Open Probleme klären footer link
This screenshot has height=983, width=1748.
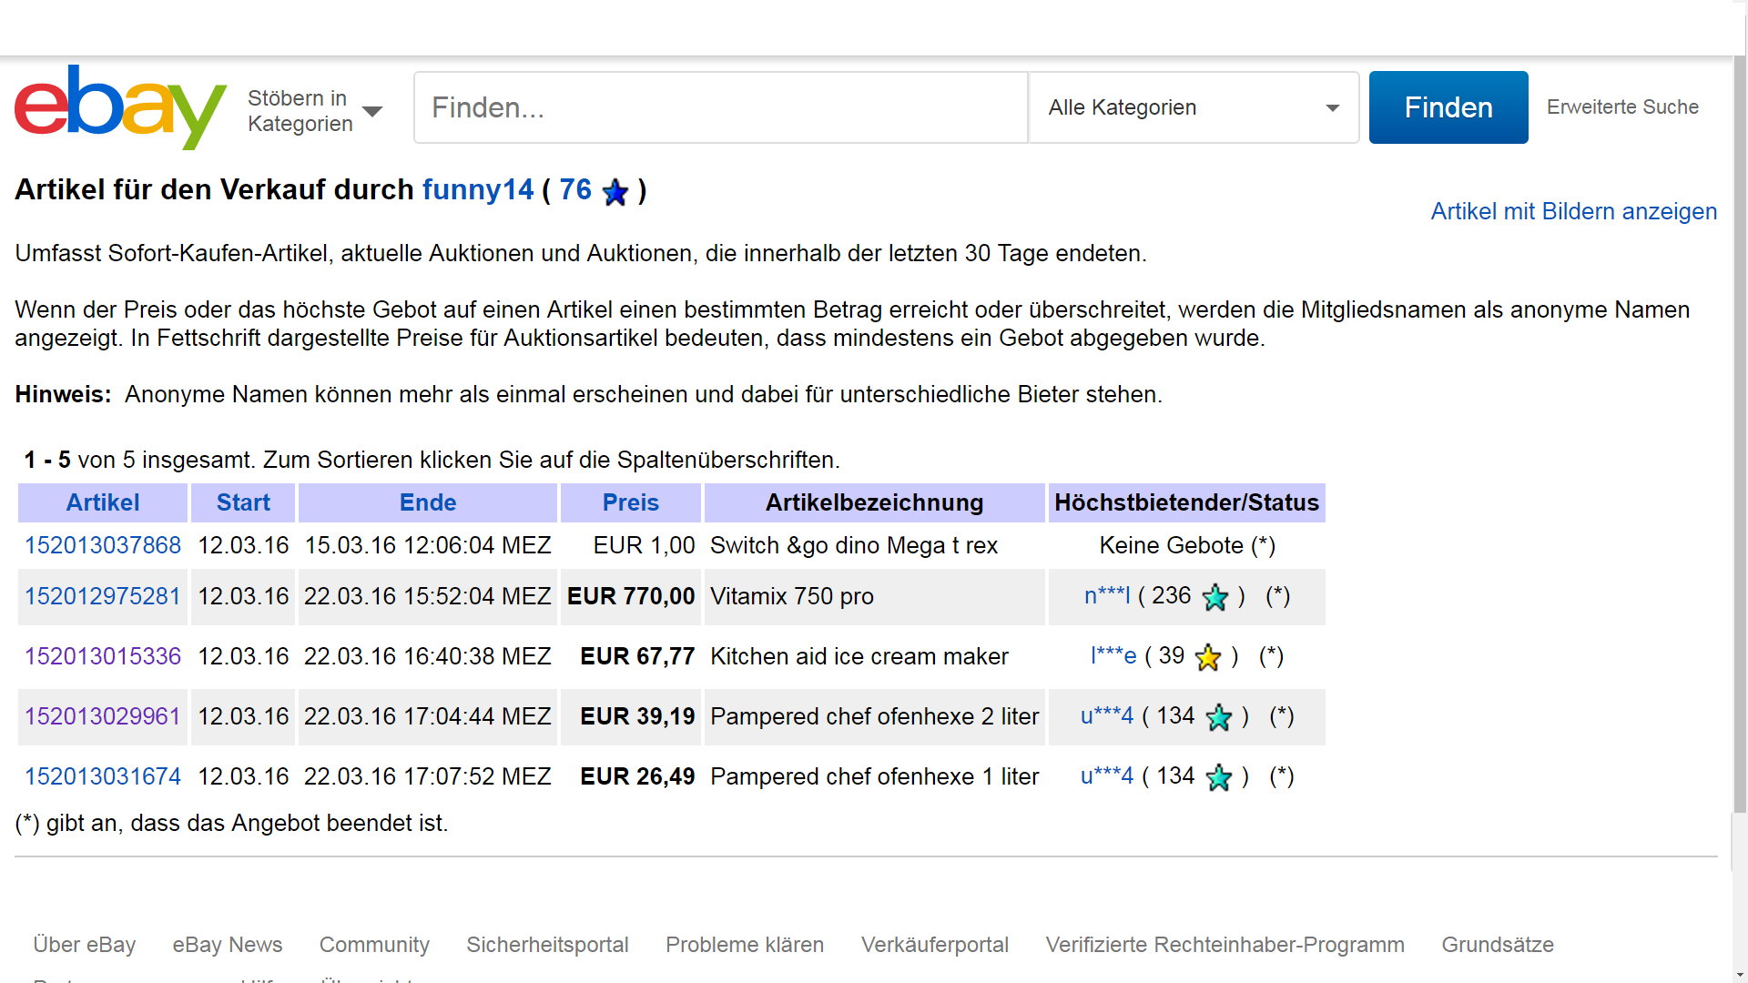pos(745,945)
